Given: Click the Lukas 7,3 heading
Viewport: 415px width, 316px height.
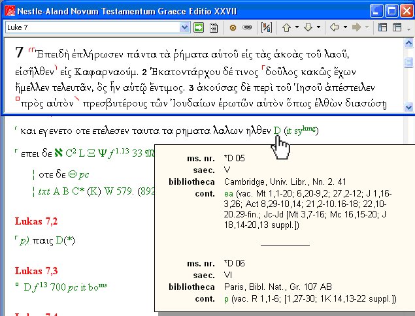Looking at the screenshot, I should coord(36,271).
